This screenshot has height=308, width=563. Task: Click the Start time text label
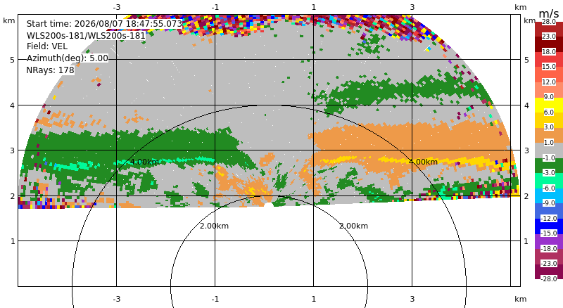(x=104, y=24)
